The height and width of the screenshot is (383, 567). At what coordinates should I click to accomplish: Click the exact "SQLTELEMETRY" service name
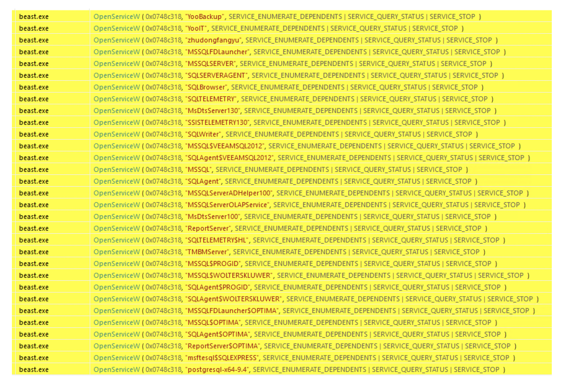coord(211,99)
